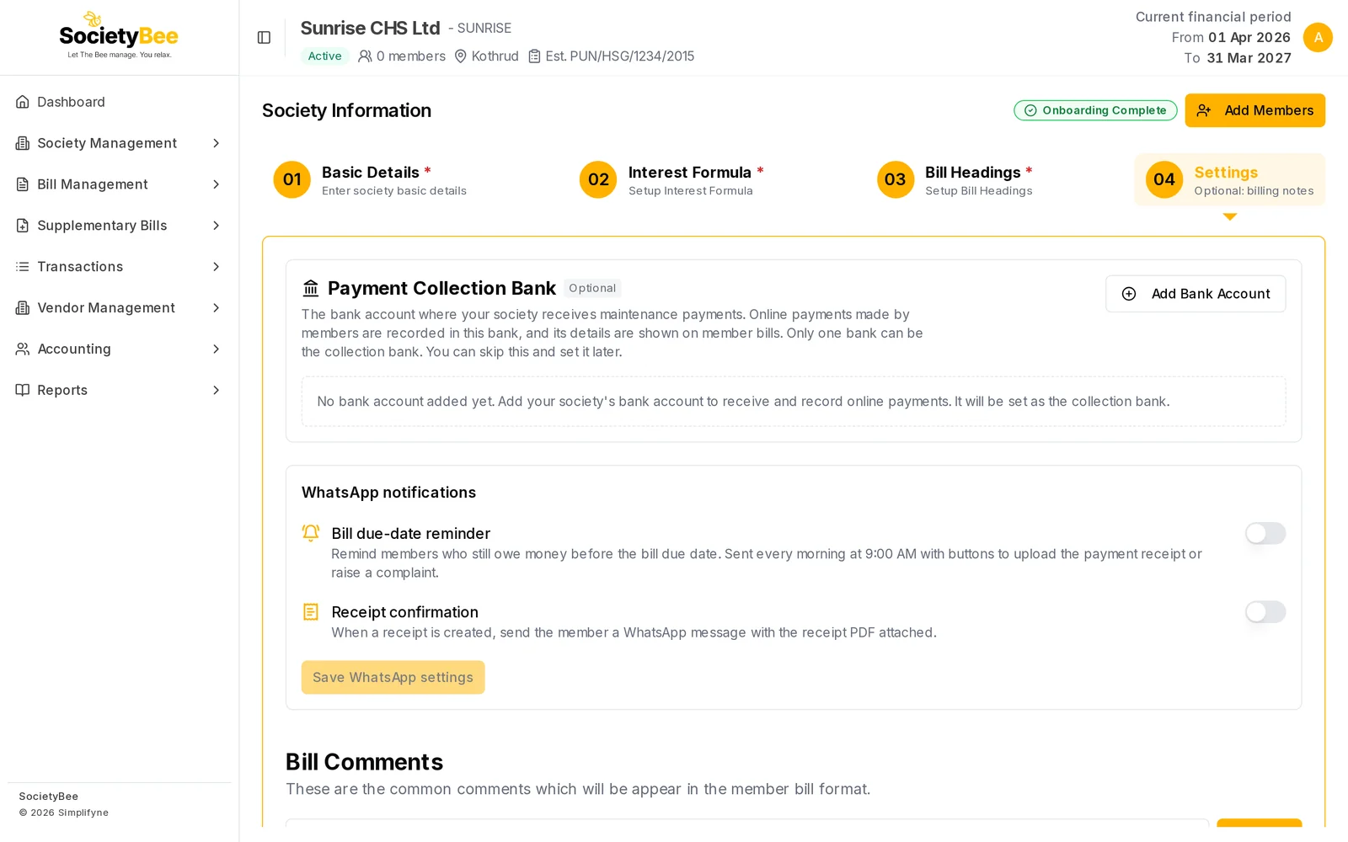Enable the Receipt confirmation toggle

1265,612
